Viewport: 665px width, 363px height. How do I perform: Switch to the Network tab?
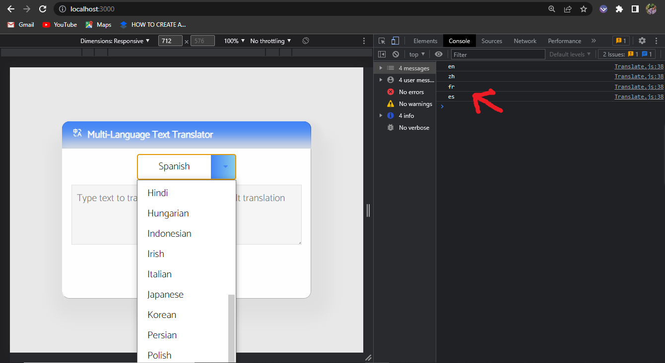pos(525,41)
